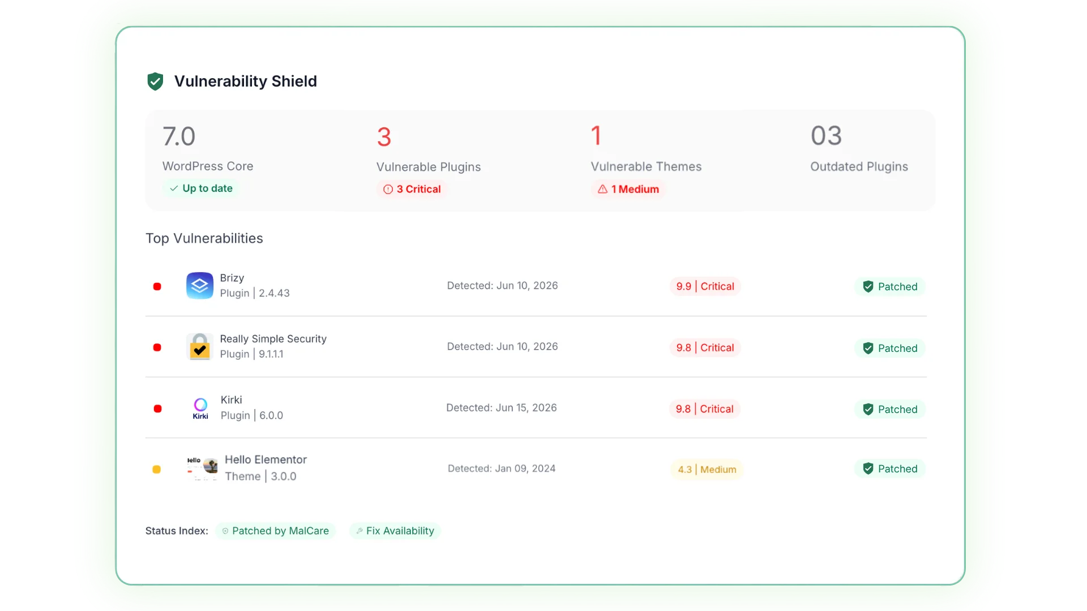Click the Vulnerable Themes count 1
Viewport: 1087px width, 611px height.
(x=596, y=136)
